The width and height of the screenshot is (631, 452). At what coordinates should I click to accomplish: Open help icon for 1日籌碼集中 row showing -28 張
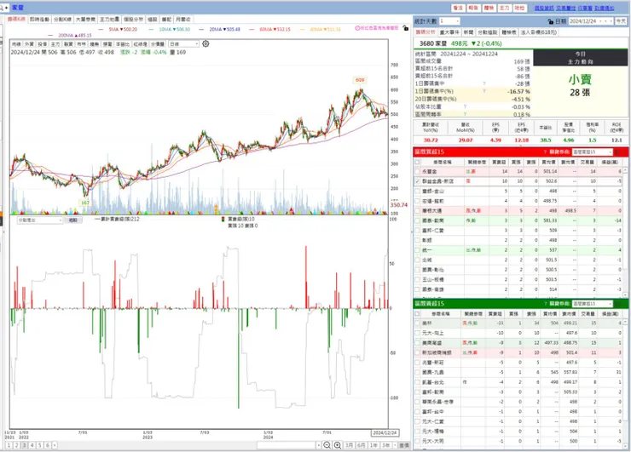tap(484, 83)
